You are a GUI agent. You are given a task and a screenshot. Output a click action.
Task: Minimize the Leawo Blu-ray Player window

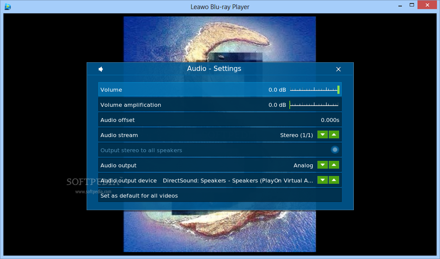[400, 5]
